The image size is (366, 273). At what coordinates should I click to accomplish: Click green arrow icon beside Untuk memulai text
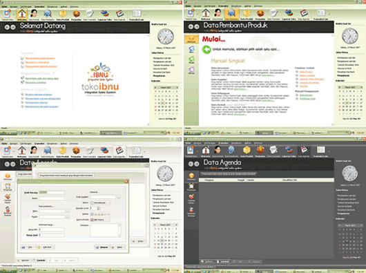(x=206, y=49)
